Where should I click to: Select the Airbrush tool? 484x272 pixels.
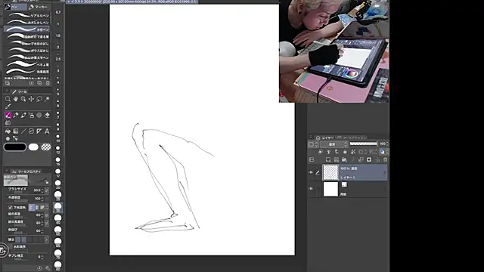[31, 115]
